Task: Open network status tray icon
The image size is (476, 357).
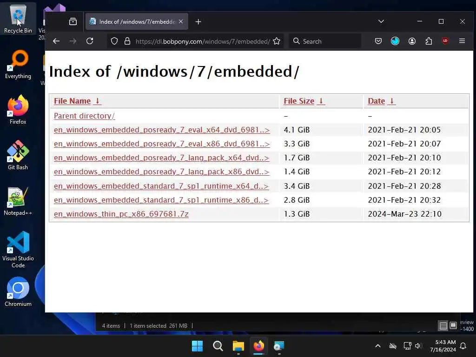Action: tap(407, 346)
